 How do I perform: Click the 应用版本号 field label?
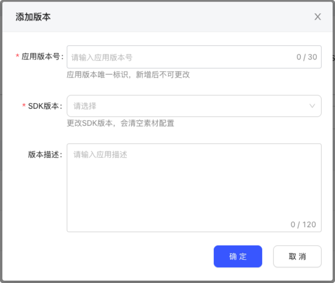(x=42, y=57)
